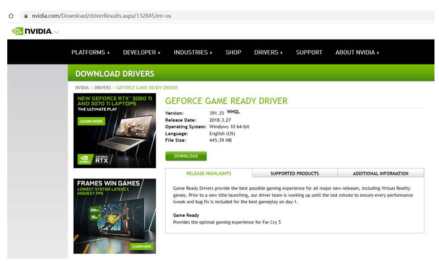Click the padlock site security icon
439x272 pixels.
pyautogui.click(x=26, y=16)
